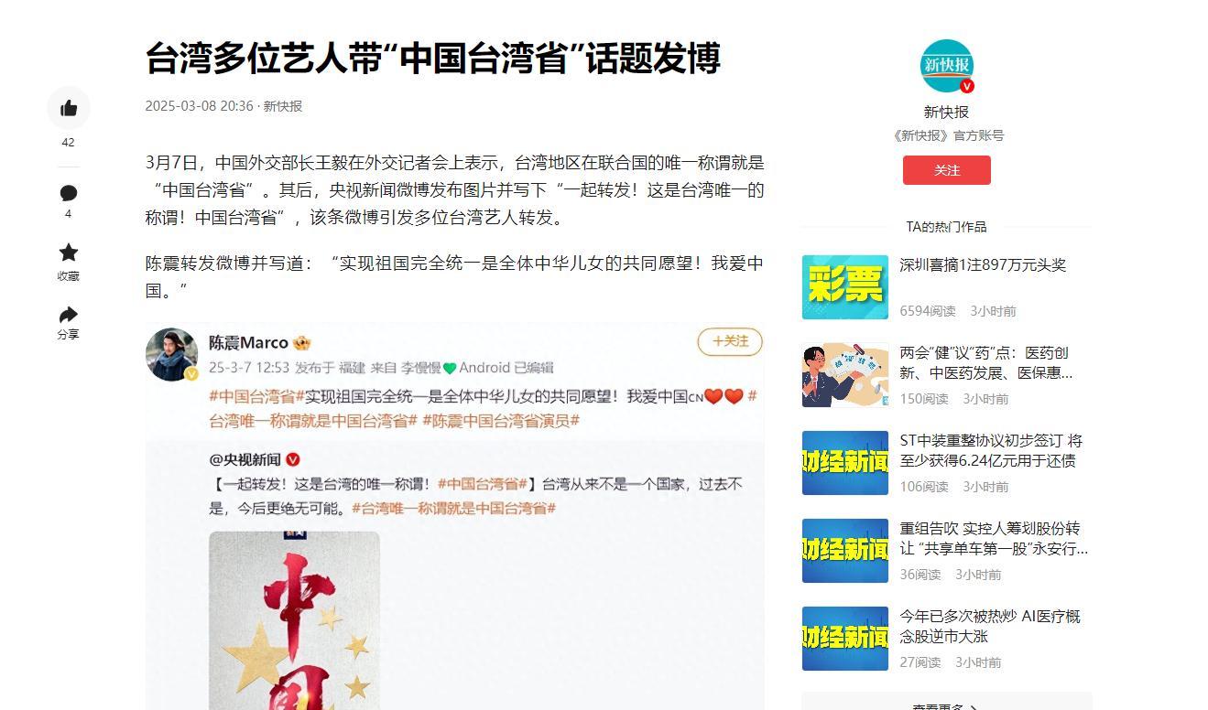
Task: Open AI医疗概念股逆市大涨 article link
Action: pos(990,627)
